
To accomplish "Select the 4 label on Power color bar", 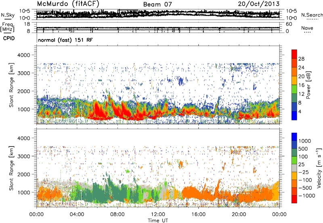I will (300, 111).
